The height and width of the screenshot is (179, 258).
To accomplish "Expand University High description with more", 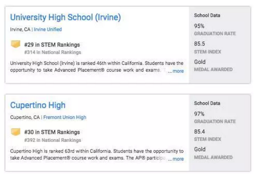I will (x=178, y=71).
